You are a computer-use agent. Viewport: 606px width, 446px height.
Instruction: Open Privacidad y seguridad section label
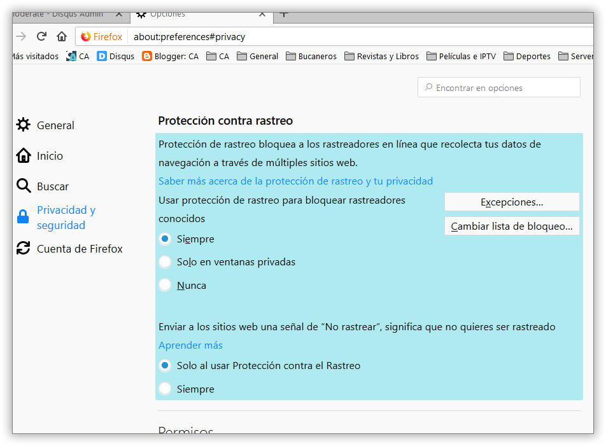pos(66,218)
